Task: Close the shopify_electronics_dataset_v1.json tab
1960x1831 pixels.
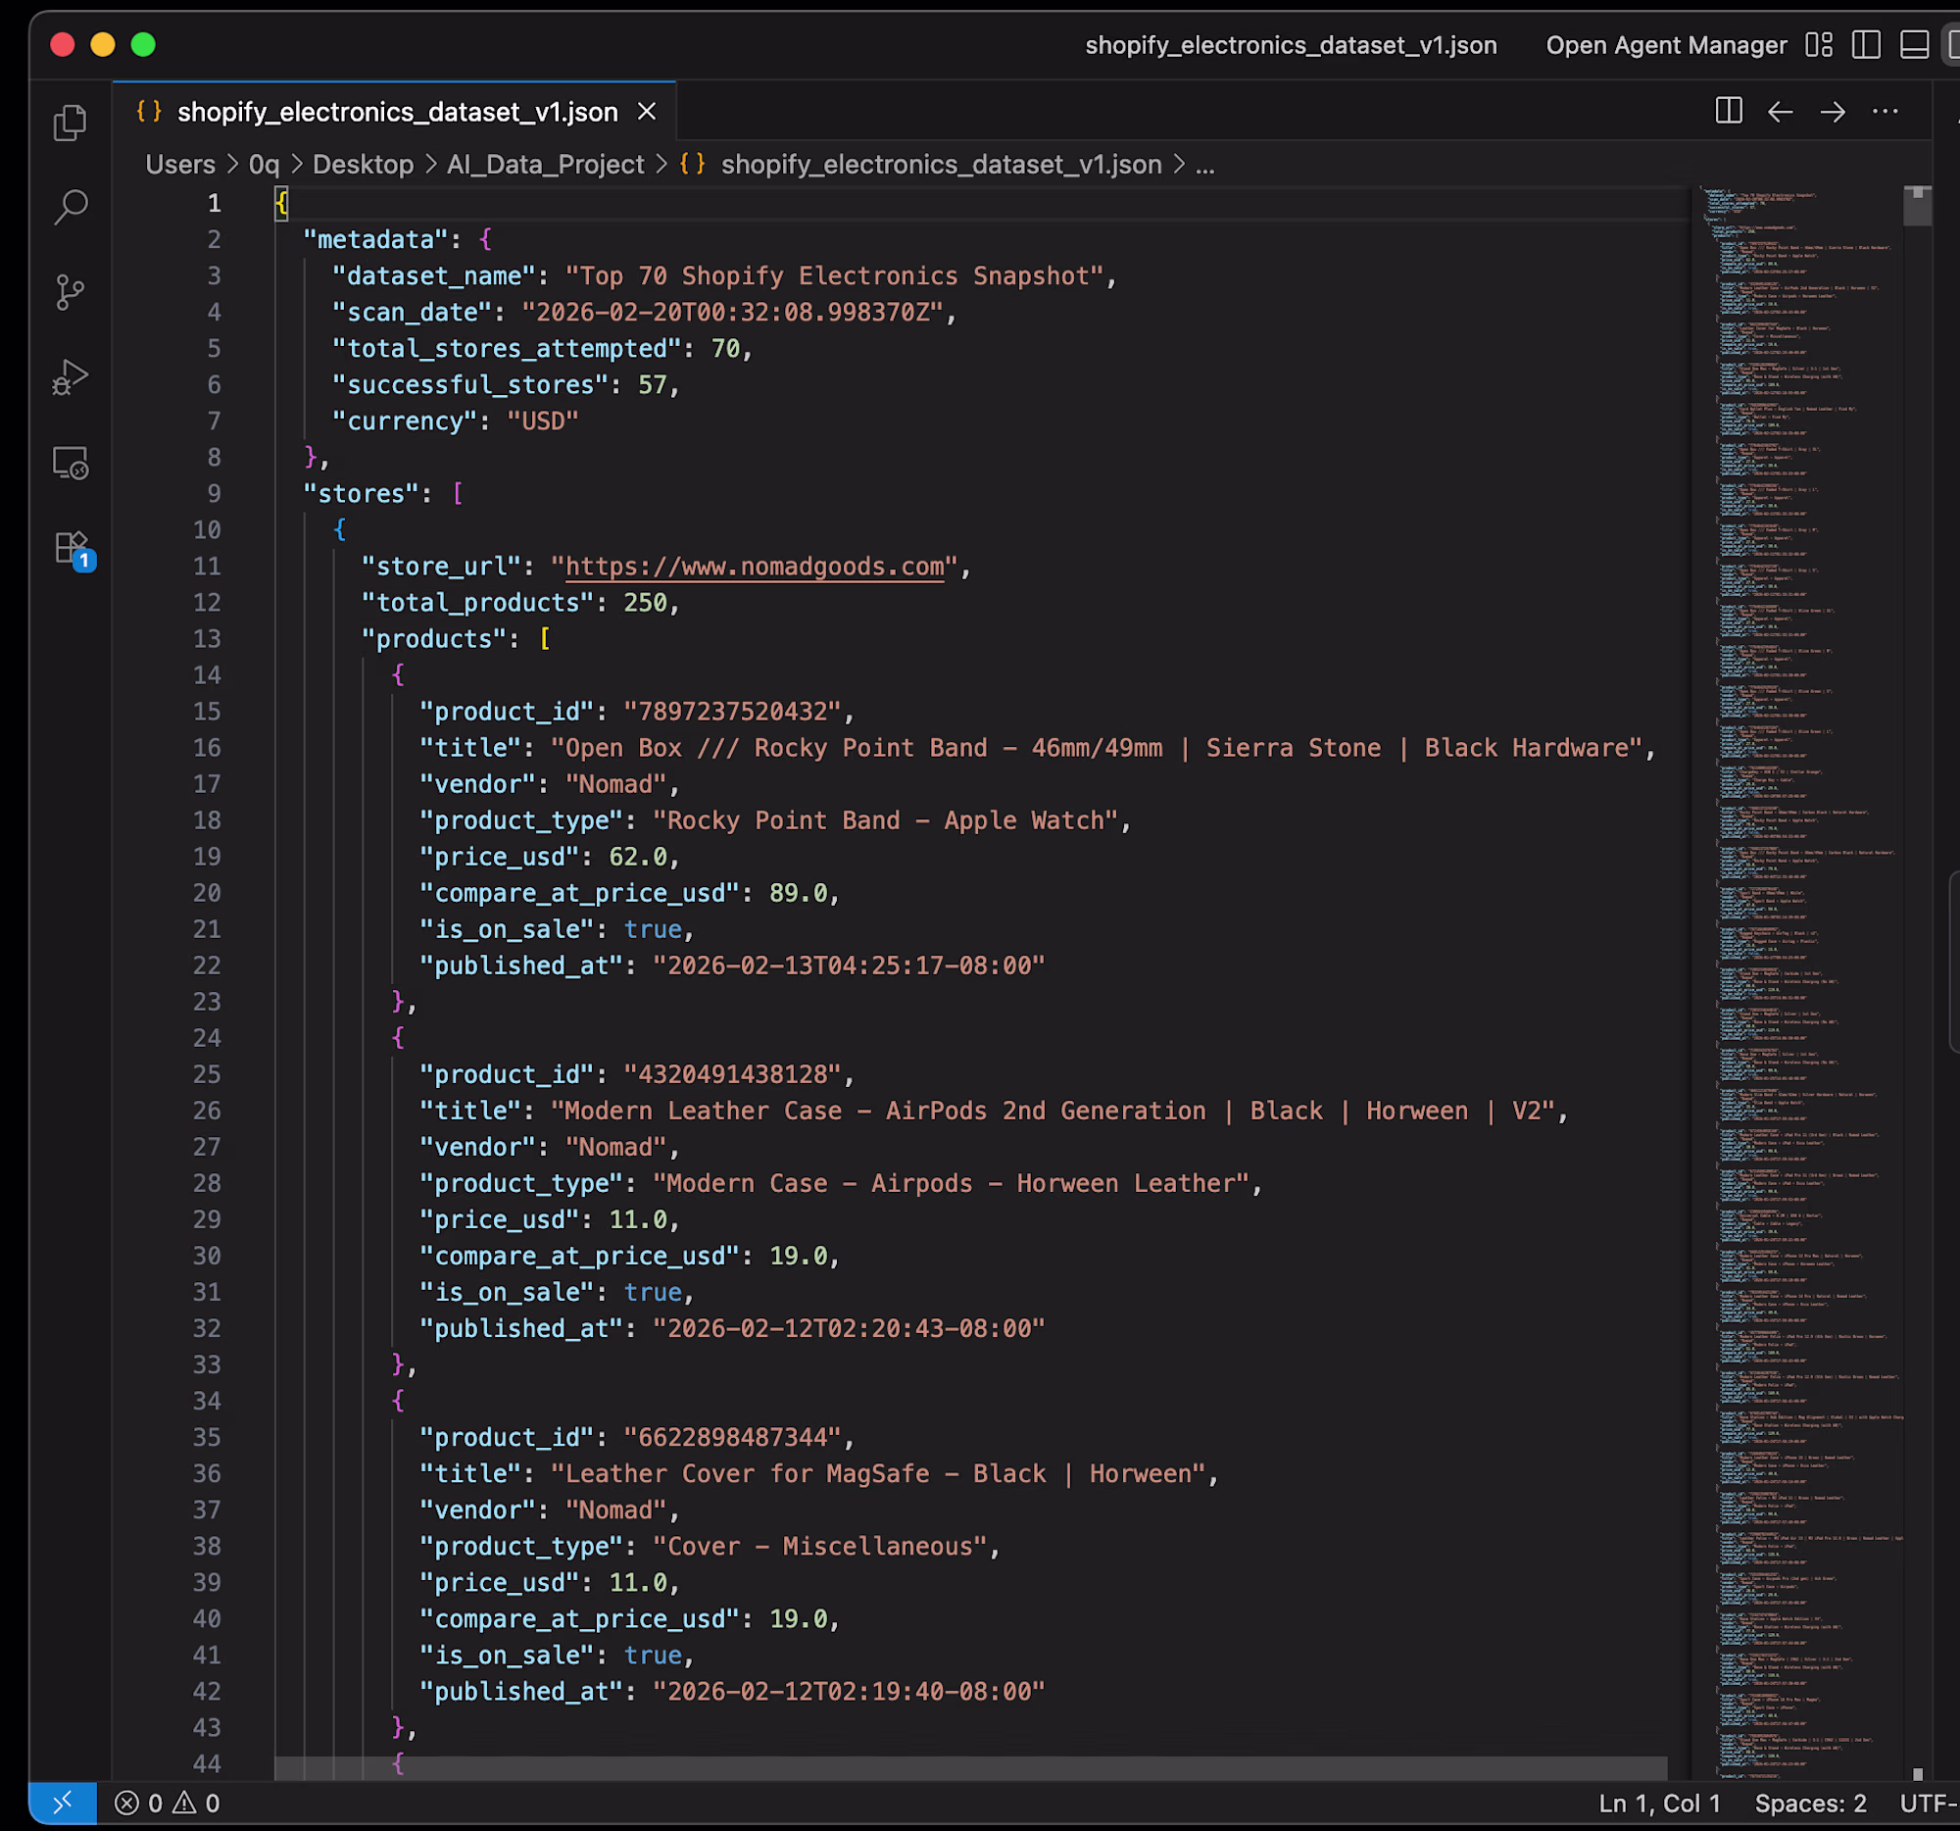Action: point(647,113)
